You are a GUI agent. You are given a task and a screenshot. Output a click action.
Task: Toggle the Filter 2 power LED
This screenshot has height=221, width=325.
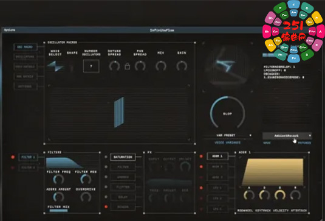click(x=13, y=167)
